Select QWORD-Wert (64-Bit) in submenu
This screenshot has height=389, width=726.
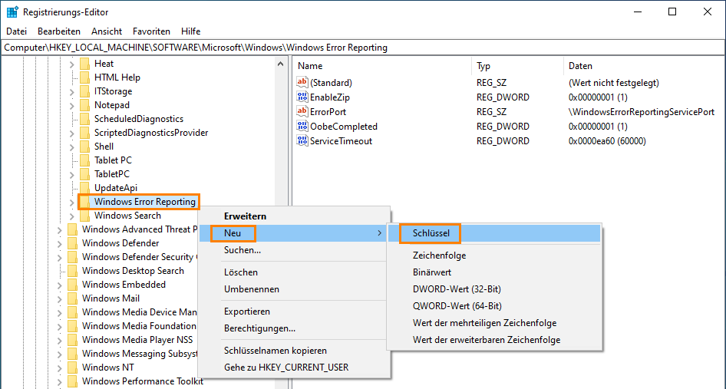pos(494,306)
